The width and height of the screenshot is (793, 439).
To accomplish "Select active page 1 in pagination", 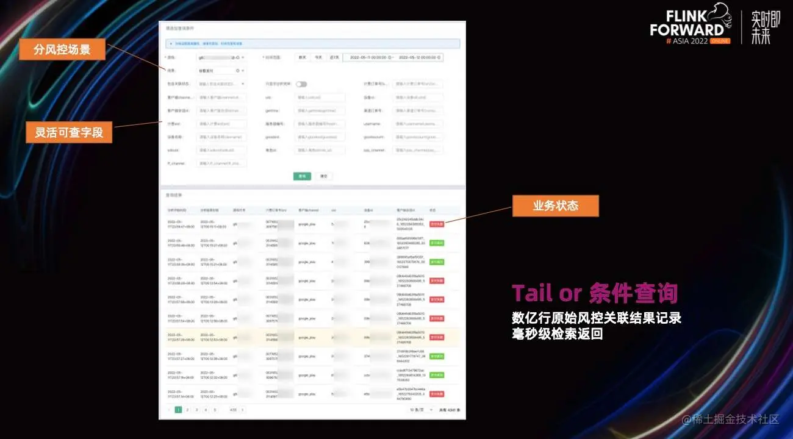I will [179, 410].
